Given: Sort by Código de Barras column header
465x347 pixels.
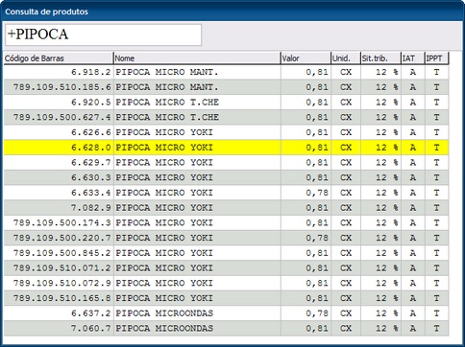Looking at the screenshot, I should pyautogui.click(x=59, y=58).
